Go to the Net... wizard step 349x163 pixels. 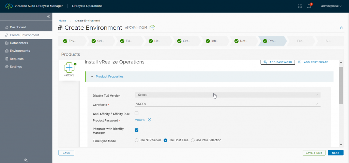(x=243, y=41)
